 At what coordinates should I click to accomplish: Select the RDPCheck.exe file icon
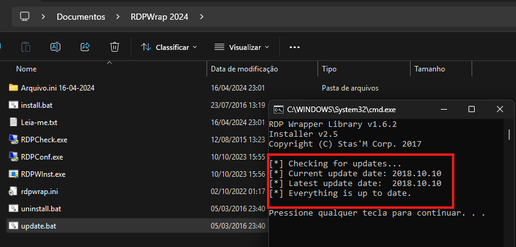(x=14, y=139)
